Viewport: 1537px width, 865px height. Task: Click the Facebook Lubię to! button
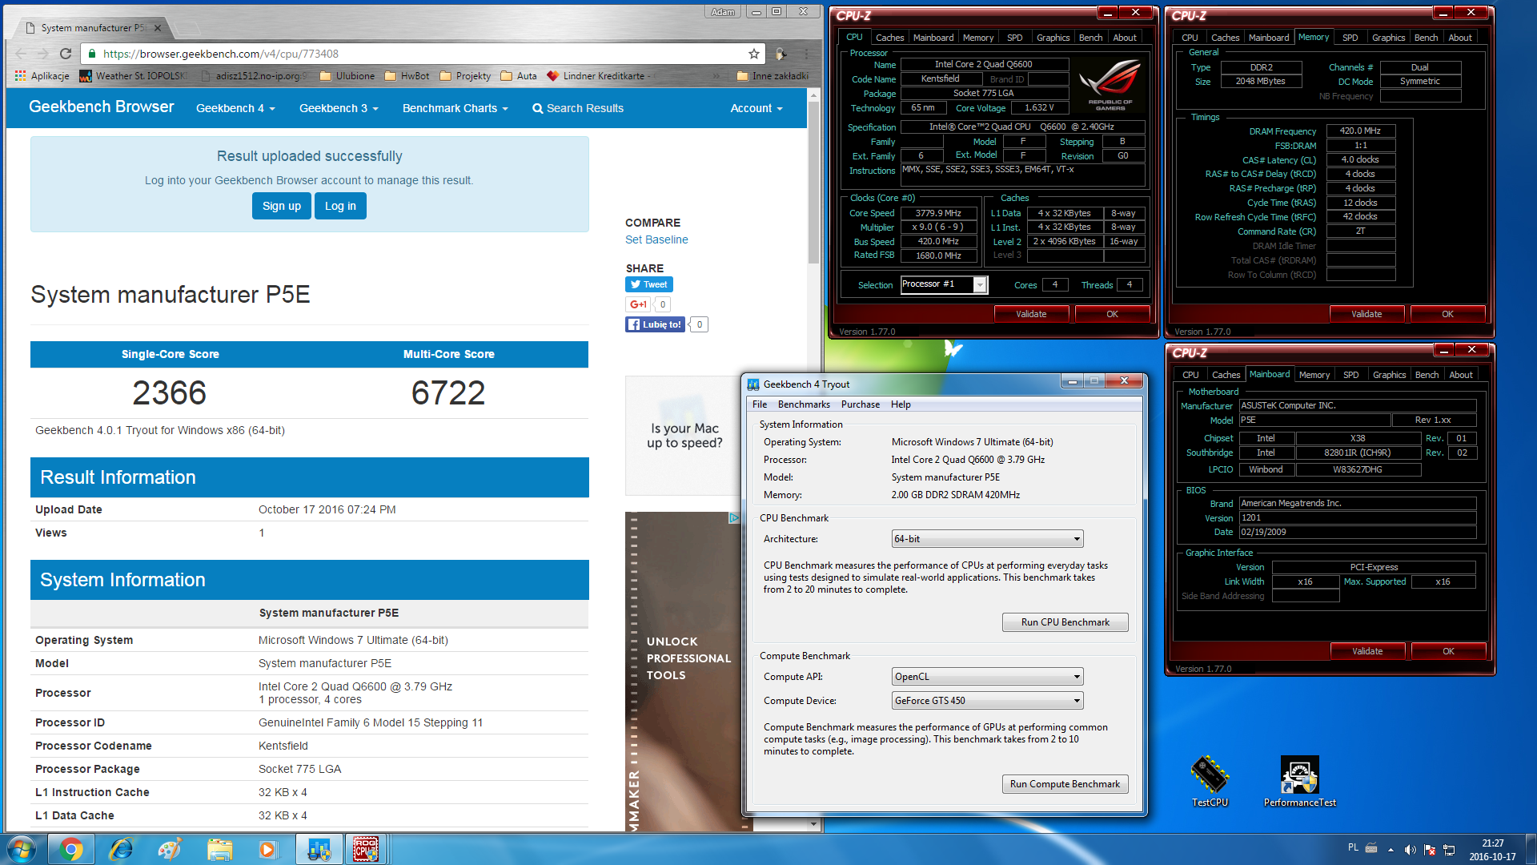(x=655, y=324)
